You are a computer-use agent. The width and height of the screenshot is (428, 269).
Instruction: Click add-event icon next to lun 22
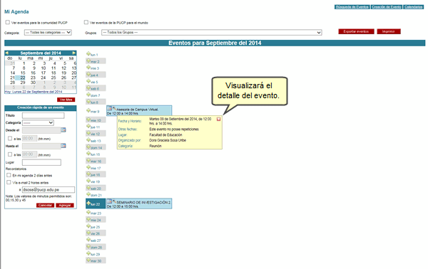(88, 203)
